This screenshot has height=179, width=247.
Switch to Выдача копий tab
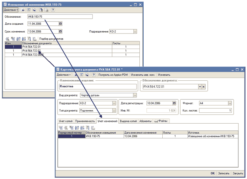128,121
